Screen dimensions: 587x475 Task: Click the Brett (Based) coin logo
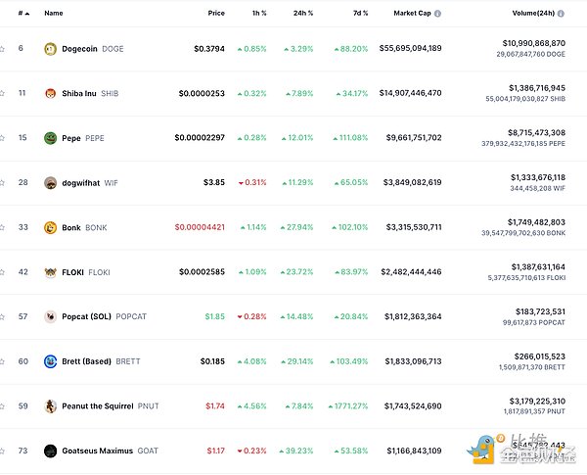[x=50, y=361]
